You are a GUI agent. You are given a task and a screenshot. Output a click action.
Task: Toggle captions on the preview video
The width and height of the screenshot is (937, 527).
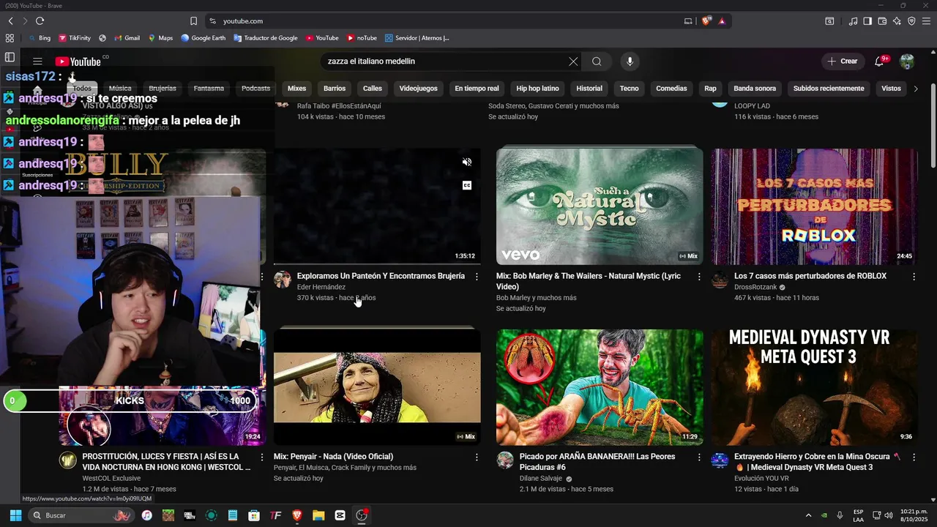(467, 186)
